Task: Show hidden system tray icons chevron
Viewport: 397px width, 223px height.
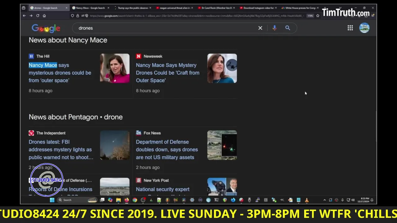Action: [325, 200]
